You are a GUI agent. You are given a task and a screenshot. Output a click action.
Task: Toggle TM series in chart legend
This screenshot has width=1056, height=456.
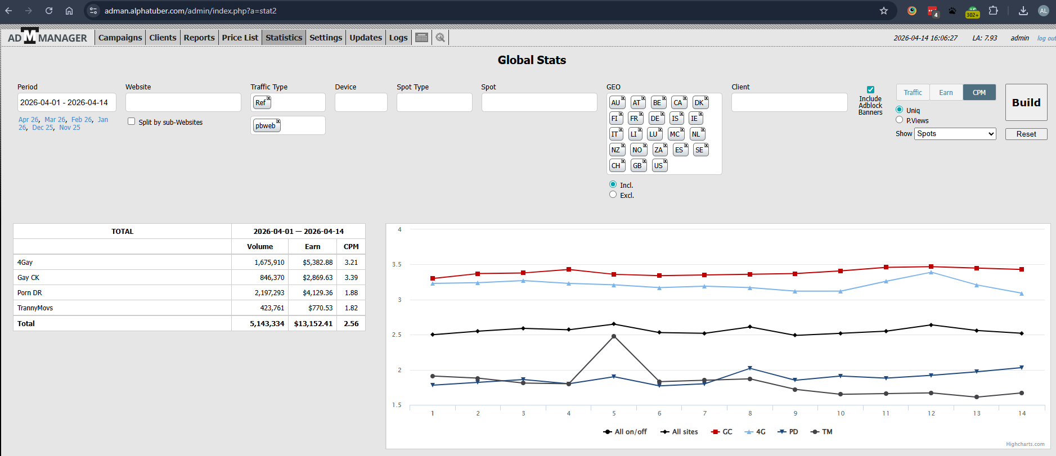tap(821, 432)
